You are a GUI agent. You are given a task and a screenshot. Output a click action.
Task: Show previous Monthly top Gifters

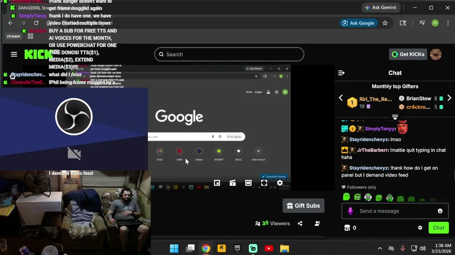coord(341,98)
